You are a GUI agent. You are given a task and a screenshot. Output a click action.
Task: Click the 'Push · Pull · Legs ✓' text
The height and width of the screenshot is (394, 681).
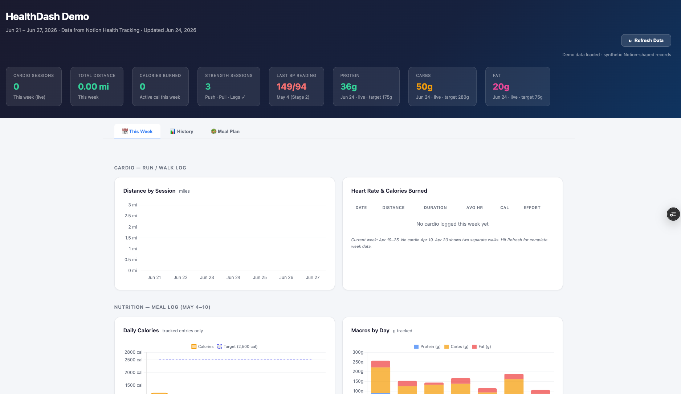coord(225,97)
